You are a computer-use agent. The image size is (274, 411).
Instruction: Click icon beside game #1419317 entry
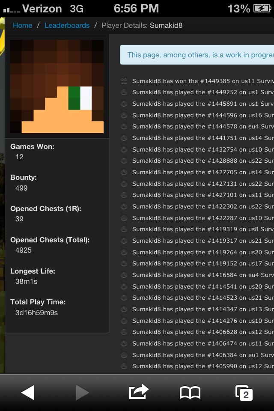tap(124, 241)
